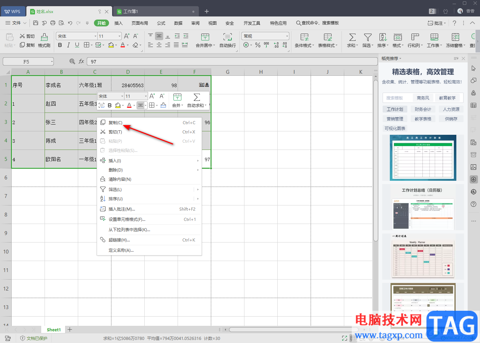Click the thousands separator icon
Viewport: 480px width, 343px height.
point(266,45)
